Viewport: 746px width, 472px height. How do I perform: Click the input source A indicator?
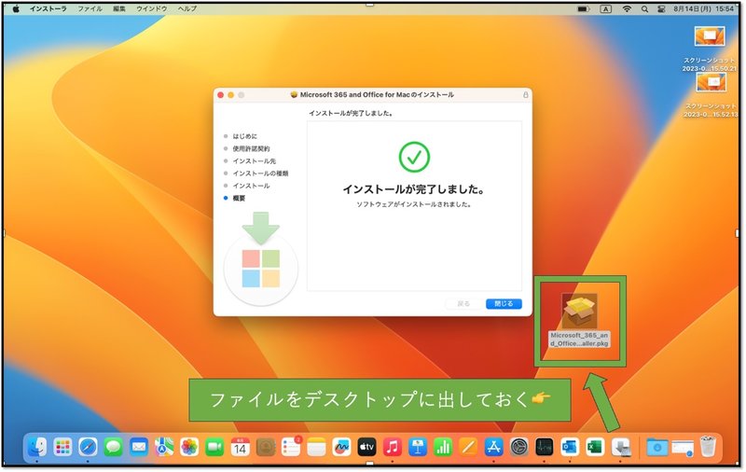pyautogui.click(x=605, y=9)
